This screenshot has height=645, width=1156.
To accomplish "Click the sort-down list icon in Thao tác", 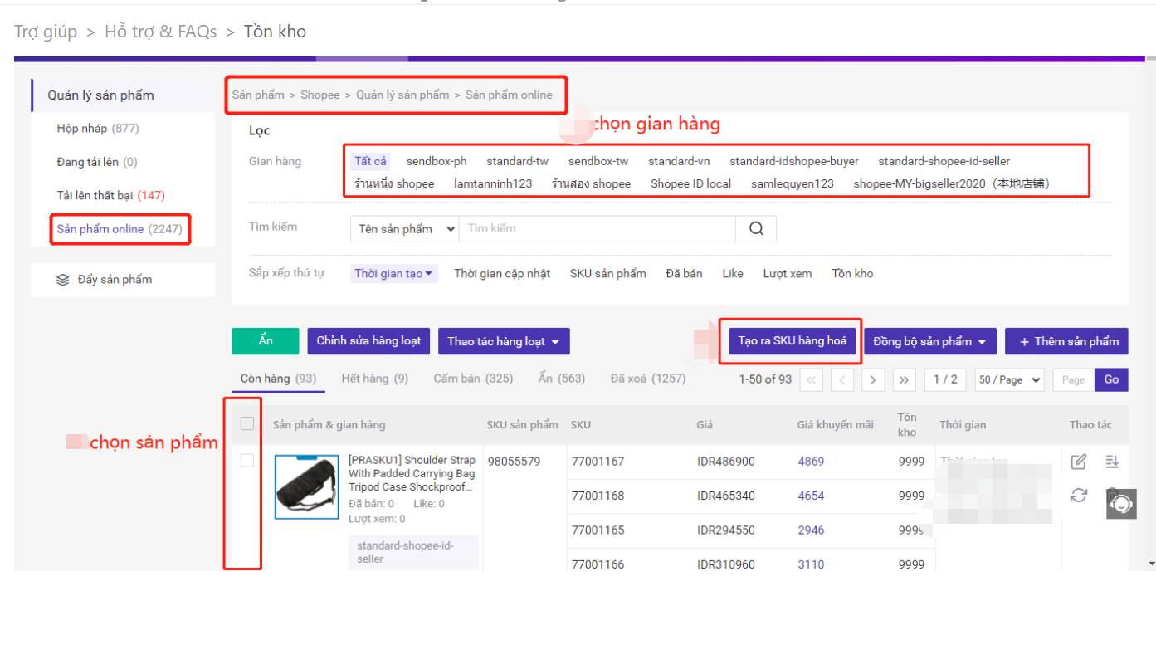I will (1112, 462).
